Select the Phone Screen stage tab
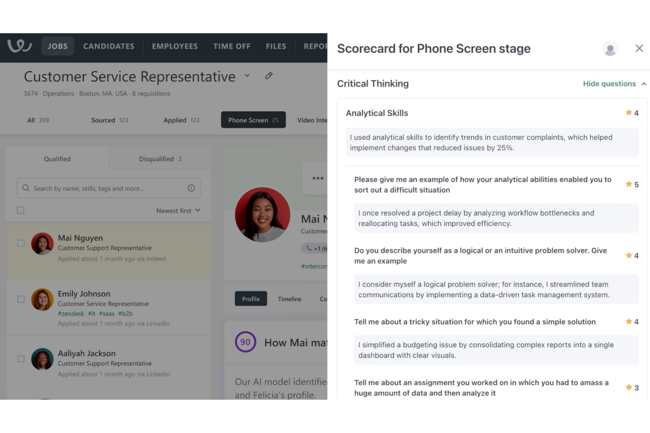Viewport: 650px width, 433px height. coord(253,120)
